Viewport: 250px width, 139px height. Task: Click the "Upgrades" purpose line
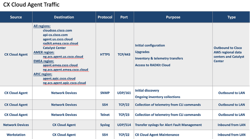click(x=142, y=52)
